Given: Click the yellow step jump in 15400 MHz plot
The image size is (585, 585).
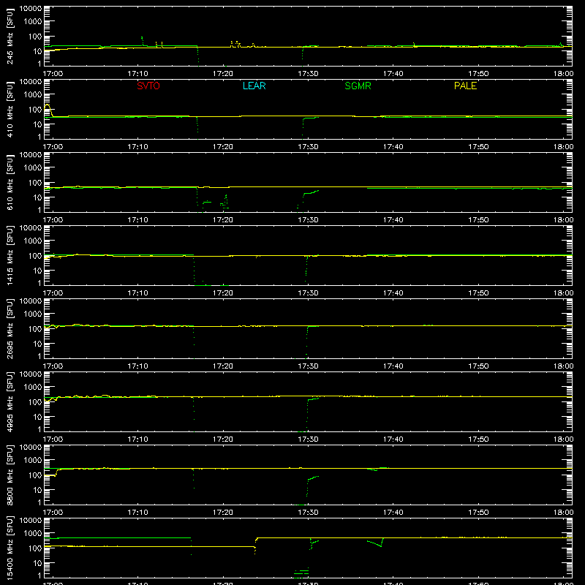Looking at the screenshot, I should (x=256, y=545).
